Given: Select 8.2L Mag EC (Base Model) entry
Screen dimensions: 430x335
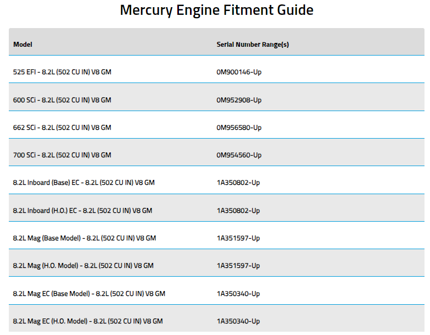Looking at the screenshot, I should click(x=89, y=294).
